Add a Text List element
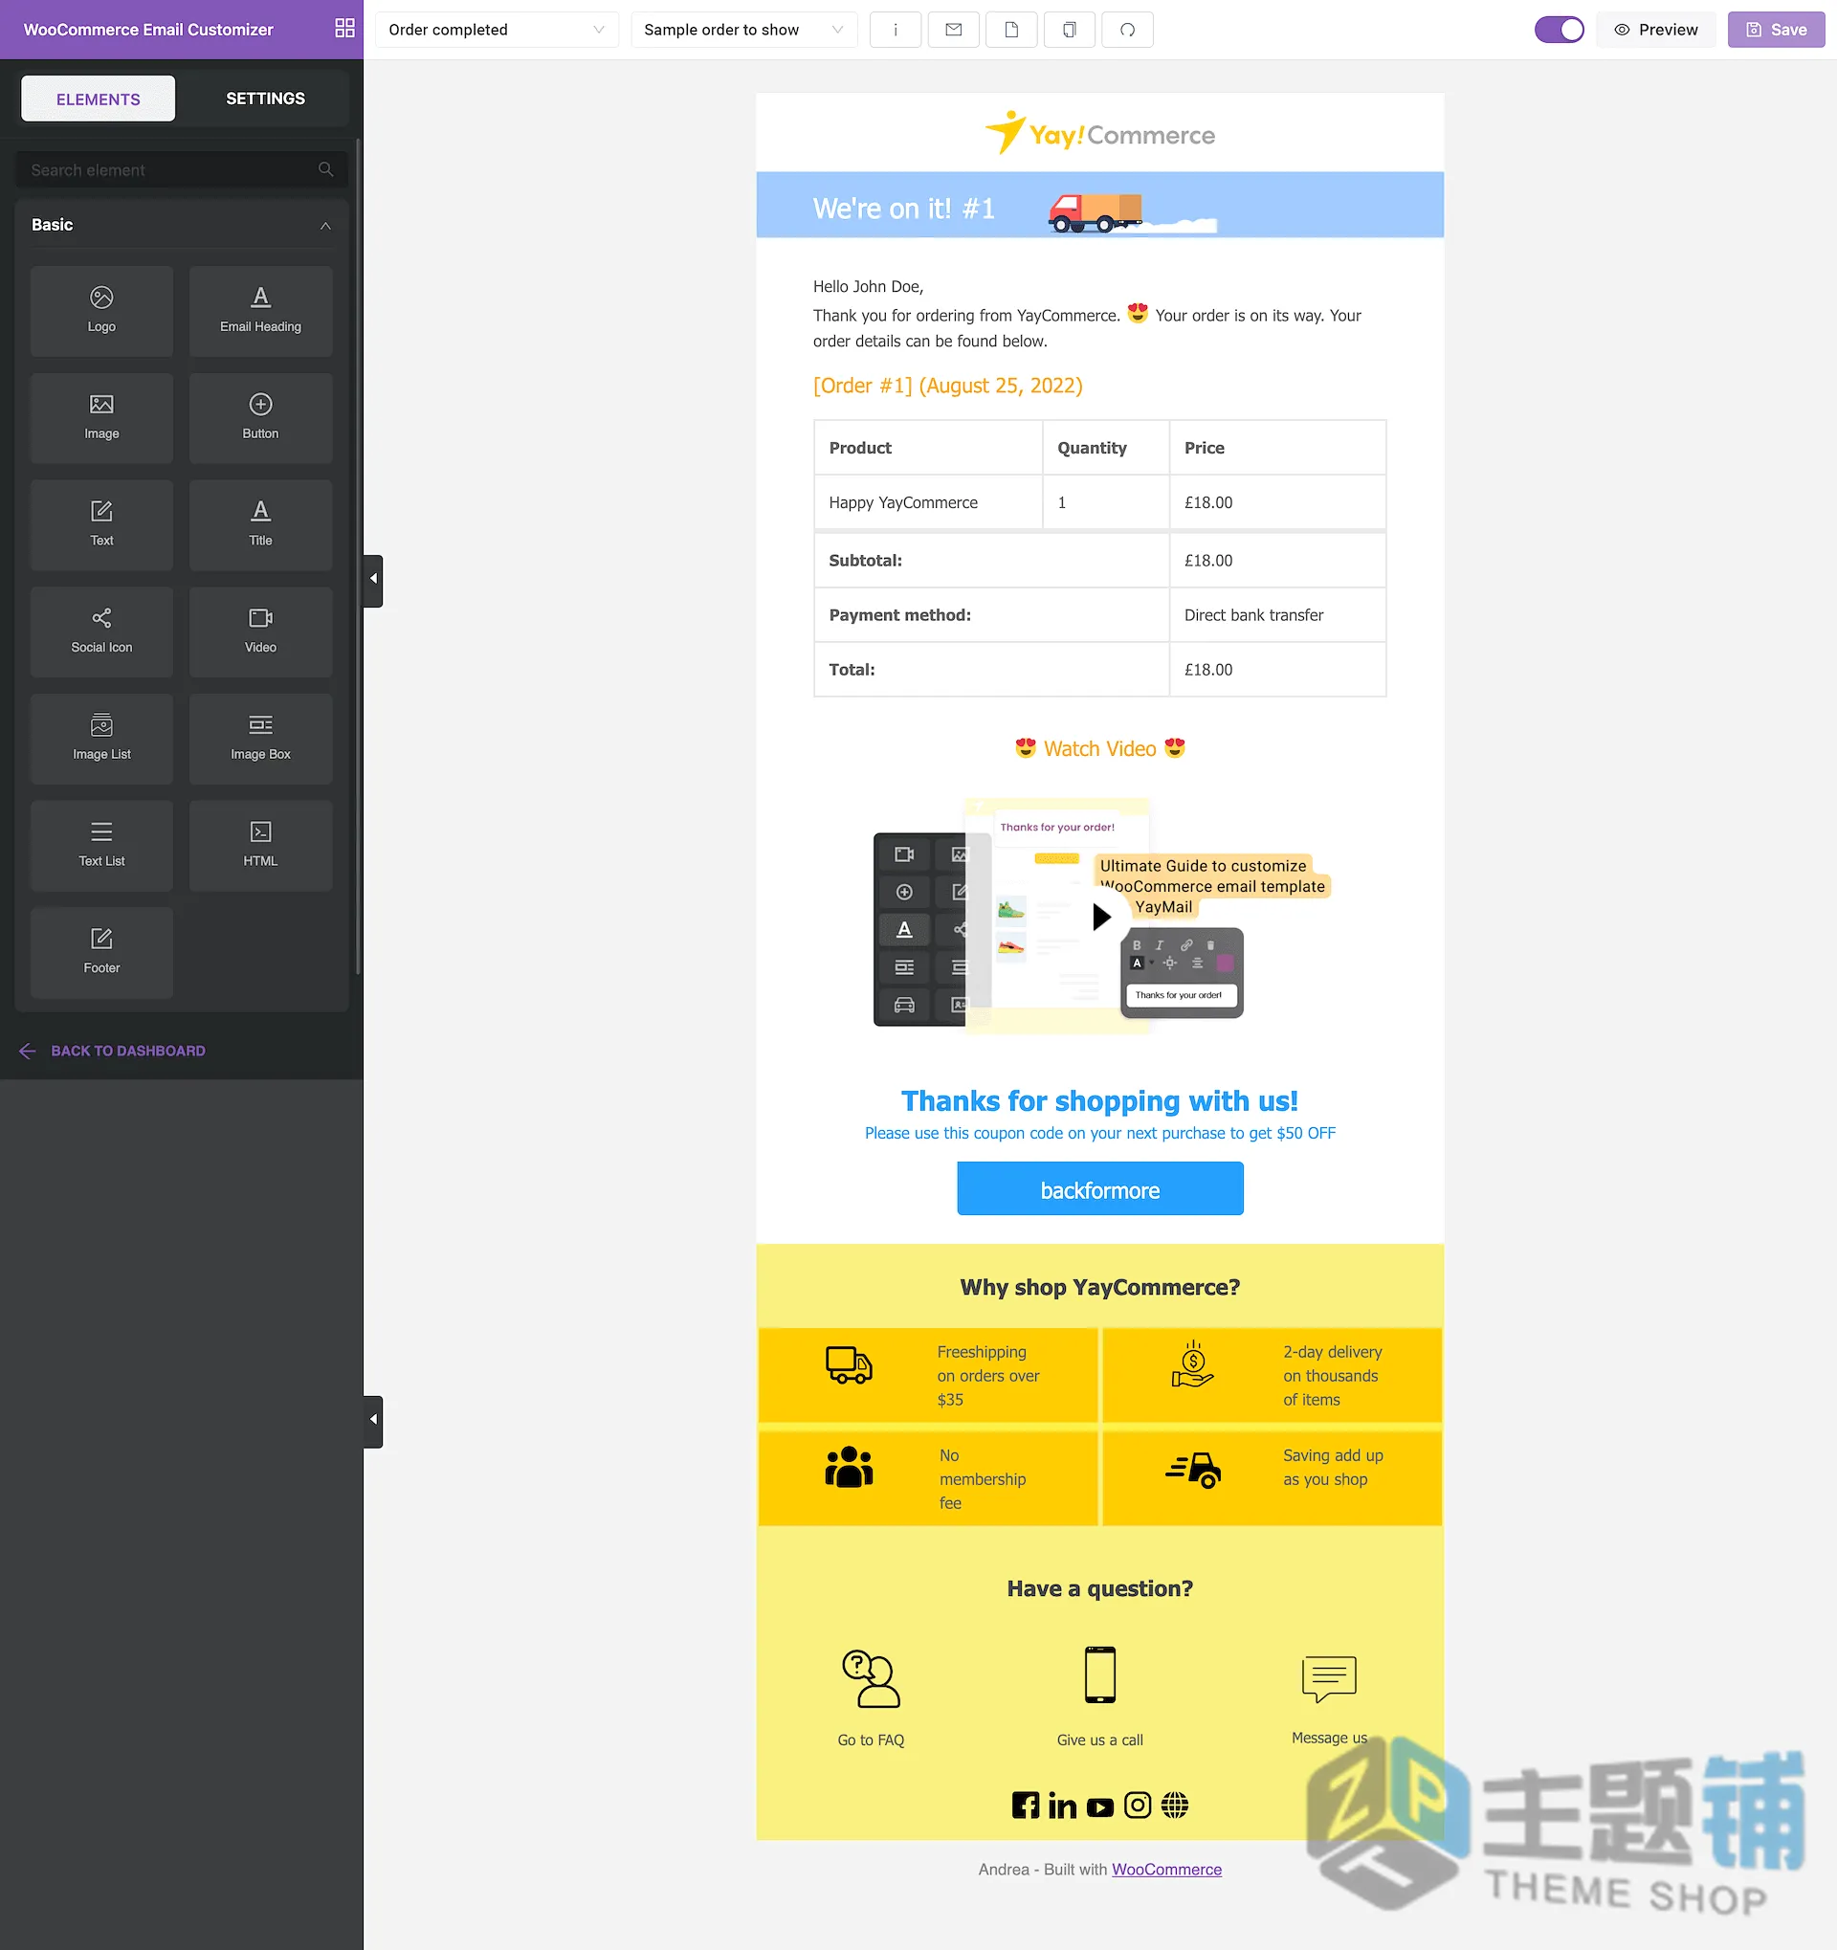The height and width of the screenshot is (1950, 1837). pyautogui.click(x=101, y=846)
